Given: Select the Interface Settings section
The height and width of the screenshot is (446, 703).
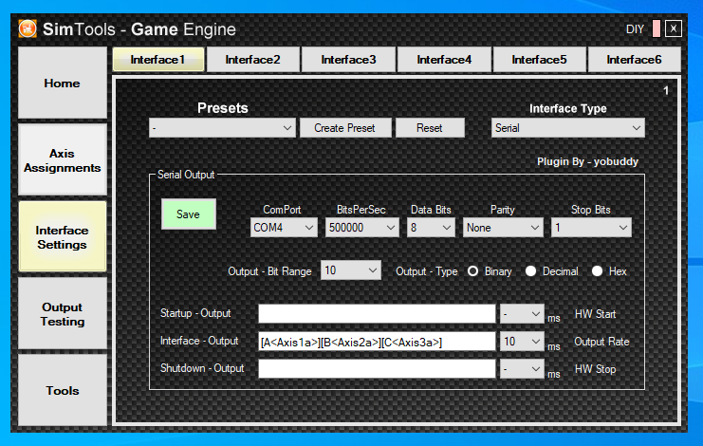Looking at the screenshot, I should [x=63, y=236].
